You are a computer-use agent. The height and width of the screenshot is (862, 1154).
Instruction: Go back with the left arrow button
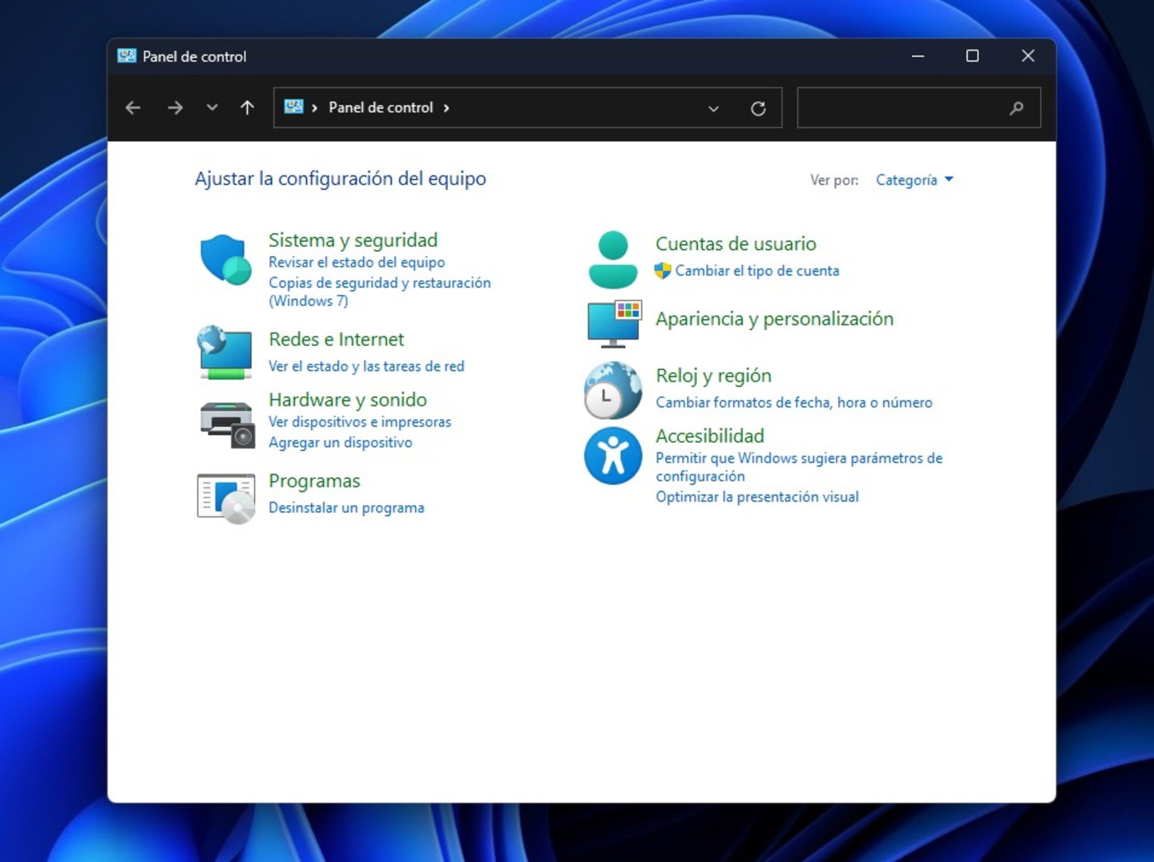click(x=133, y=107)
